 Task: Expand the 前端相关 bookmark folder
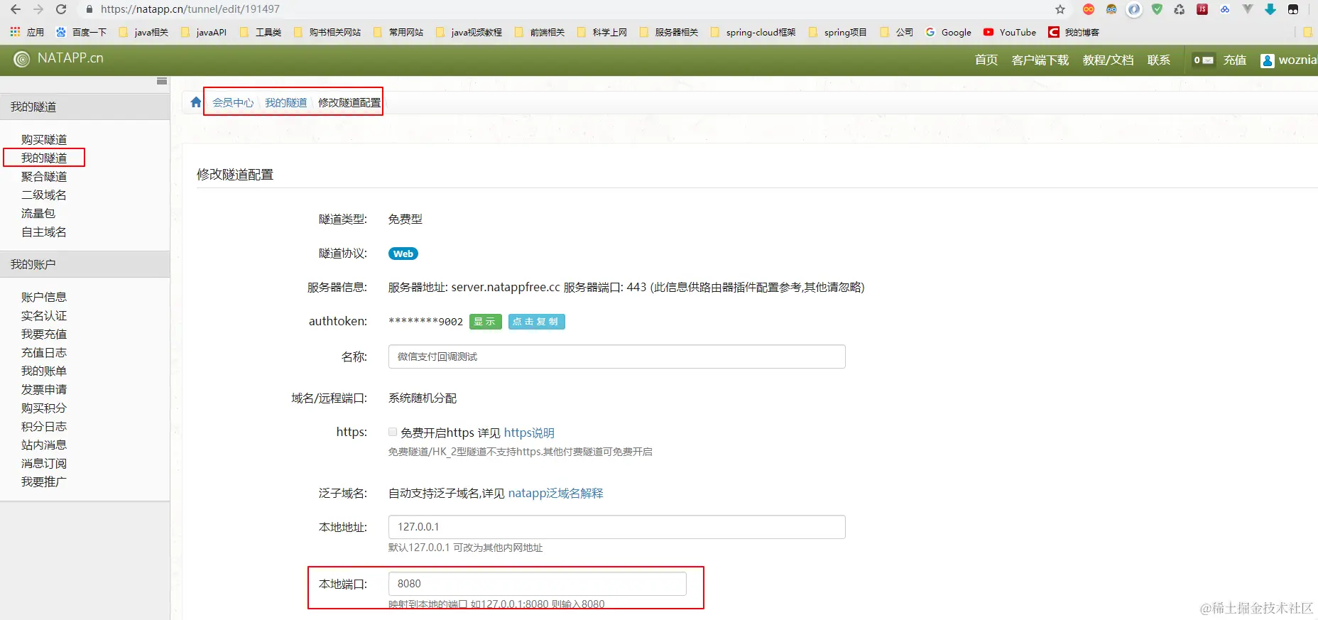540,32
